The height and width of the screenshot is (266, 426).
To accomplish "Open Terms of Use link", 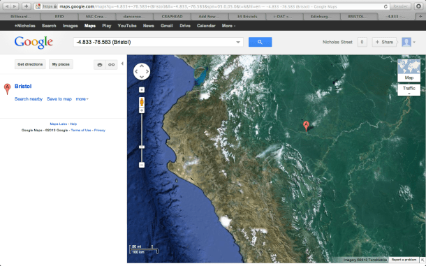I will tap(81, 131).
